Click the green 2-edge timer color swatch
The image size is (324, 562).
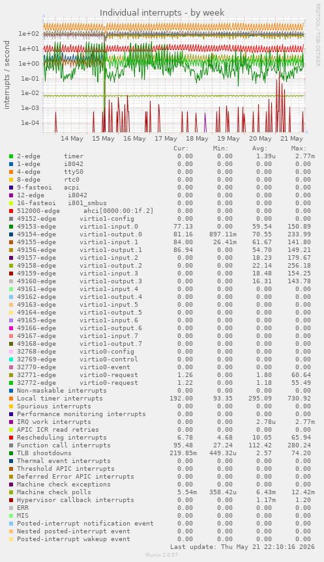point(11,156)
